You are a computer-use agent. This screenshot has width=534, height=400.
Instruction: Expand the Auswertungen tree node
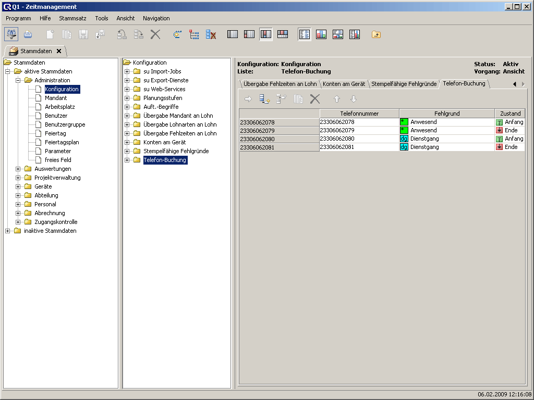pyautogui.click(x=18, y=169)
